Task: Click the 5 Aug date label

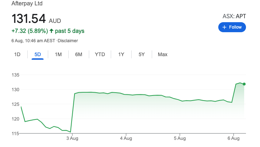Action: pos(179,138)
